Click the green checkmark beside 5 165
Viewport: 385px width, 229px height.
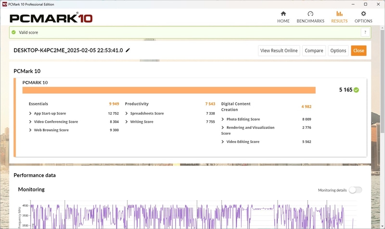[x=356, y=90]
